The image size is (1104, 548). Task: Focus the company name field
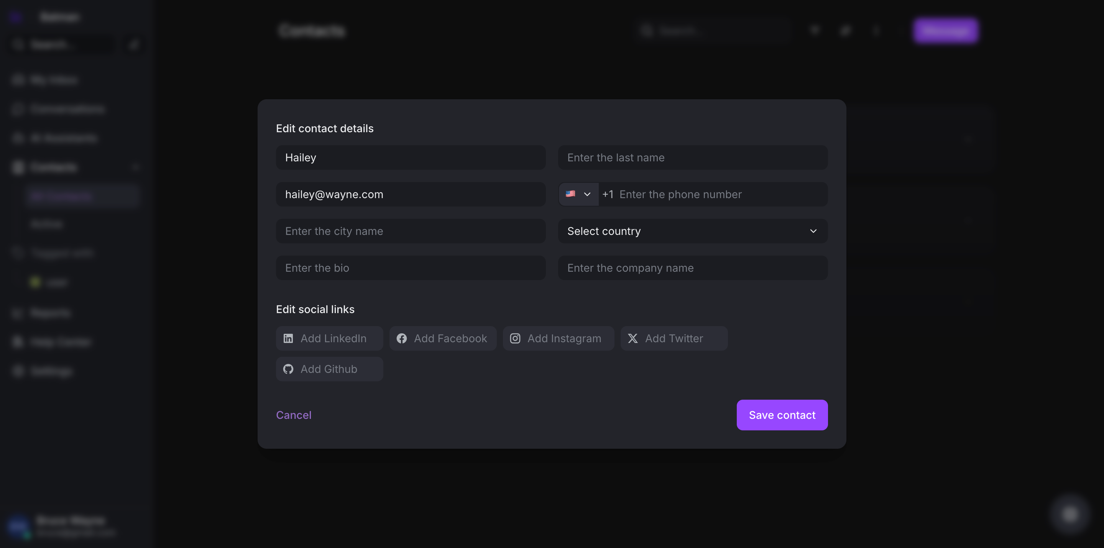(692, 268)
